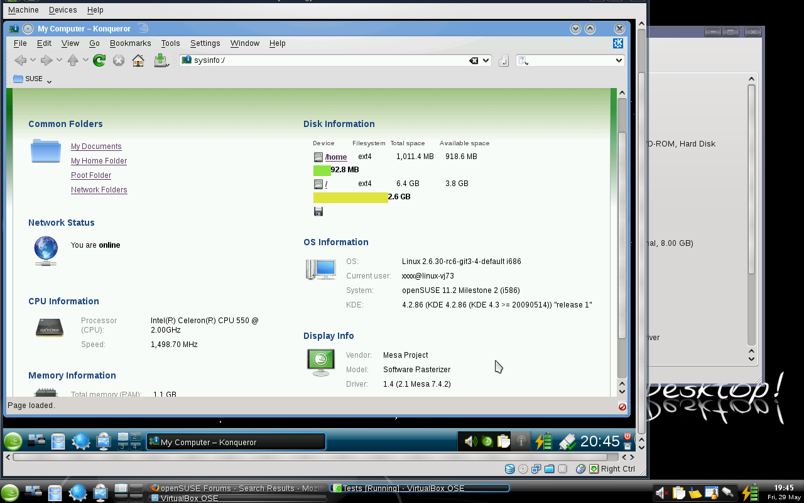Open the Network Folders link

point(99,190)
